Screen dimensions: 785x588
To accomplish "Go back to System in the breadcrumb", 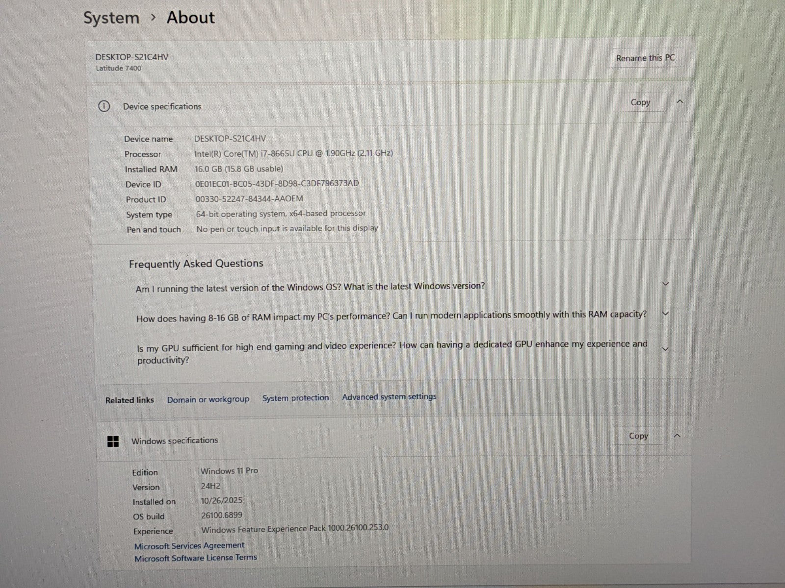I will (x=111, y=18).
